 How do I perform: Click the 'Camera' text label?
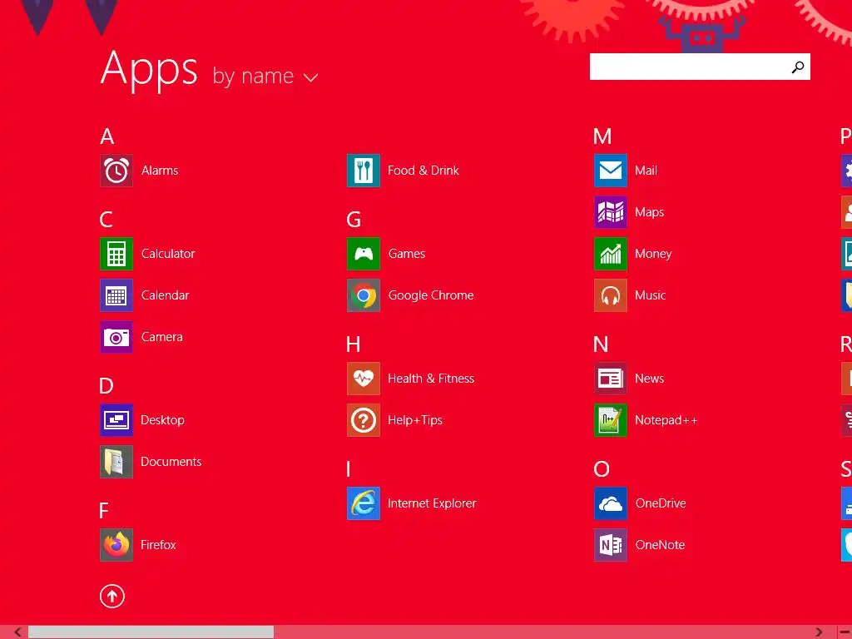pyautogui.click(x=162, y=337)
